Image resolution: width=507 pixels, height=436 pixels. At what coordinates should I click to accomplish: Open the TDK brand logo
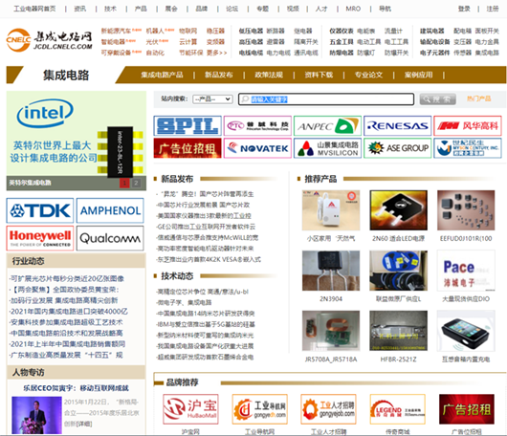click(40, 210)
